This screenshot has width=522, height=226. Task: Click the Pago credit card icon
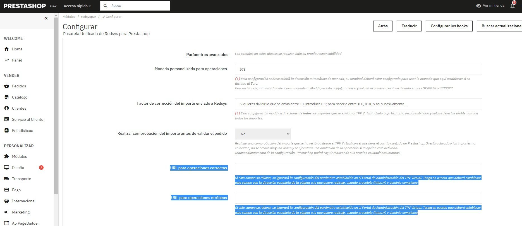[7, 190]
